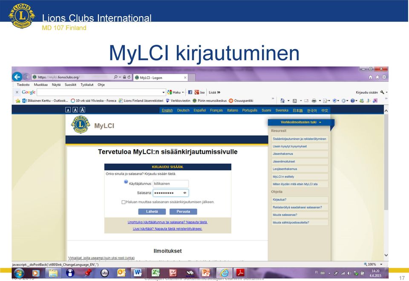Image resolution: width=409 pixels, height=281 pixels.
Task: Open the Windows Start button
Action: [x=19, y=273]
